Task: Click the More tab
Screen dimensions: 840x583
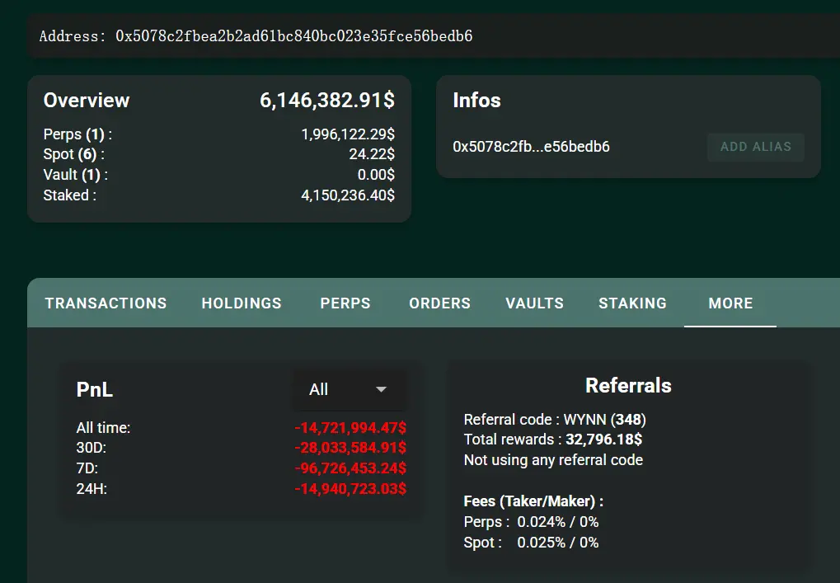Action: point(730,303)
